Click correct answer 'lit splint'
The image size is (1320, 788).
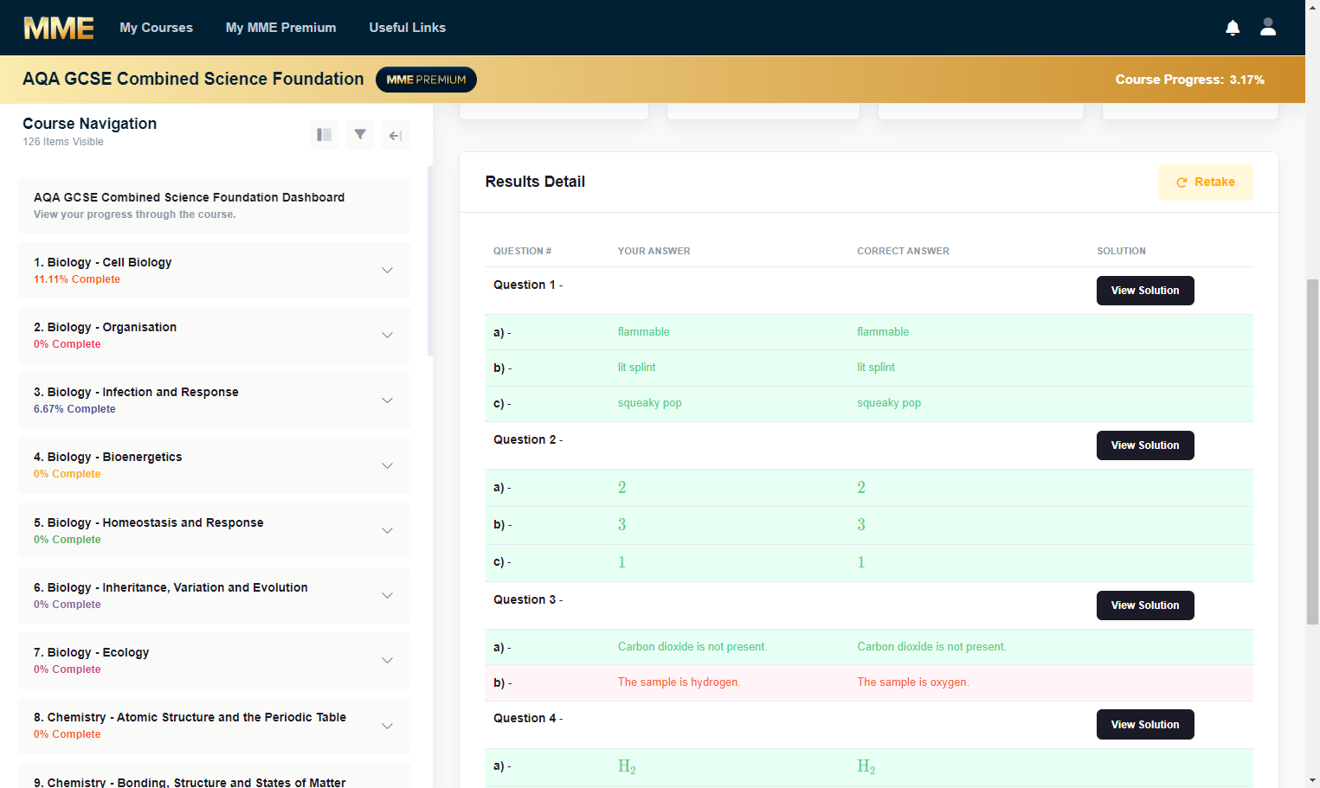(x=876, y=367)
